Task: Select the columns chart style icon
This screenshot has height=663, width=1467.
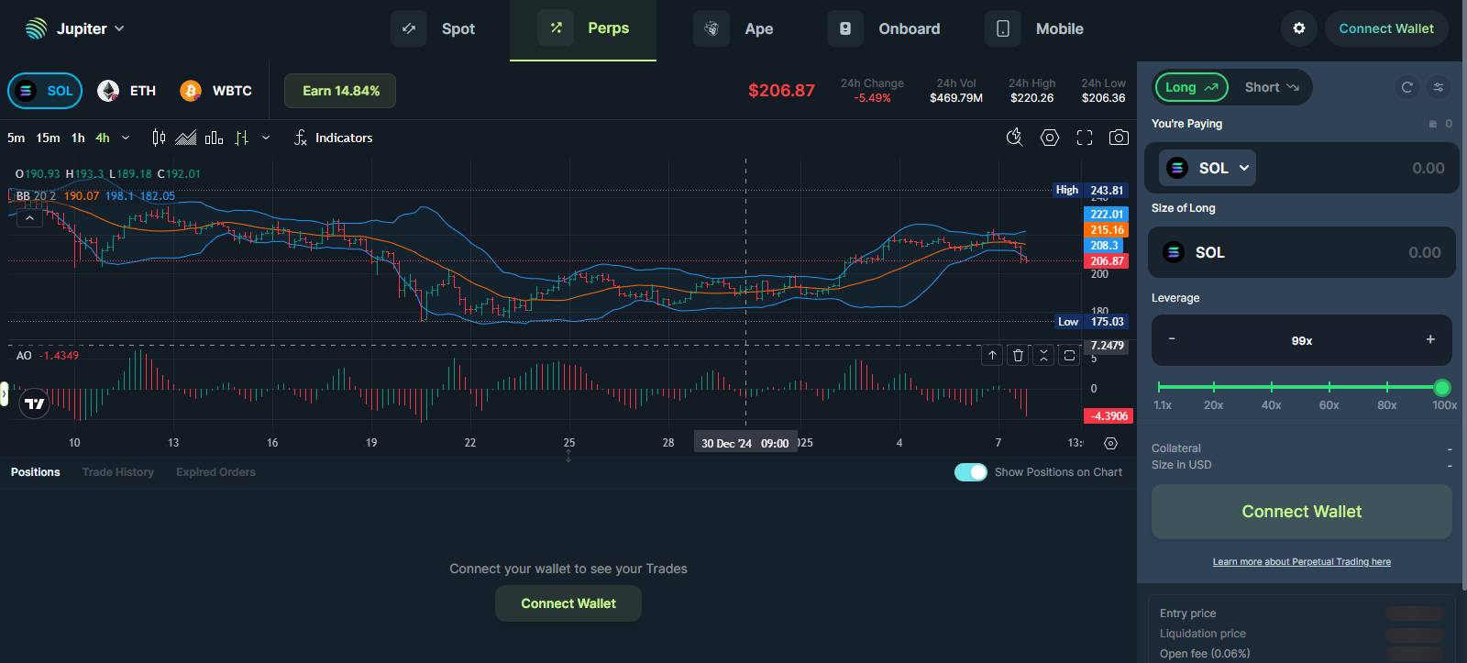Action: tap(215, 138)
